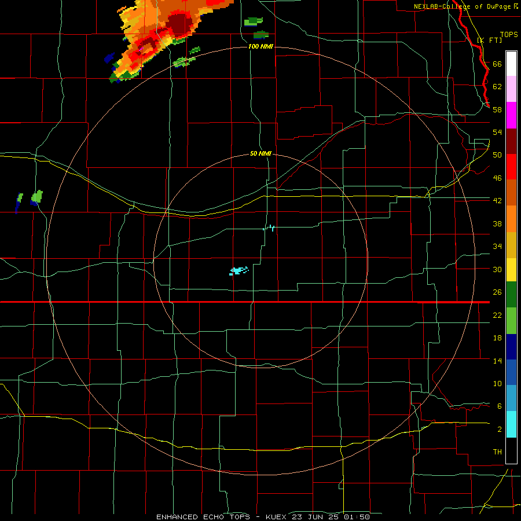Click the dark red 54 kft legend swatch

coord(511,141)
